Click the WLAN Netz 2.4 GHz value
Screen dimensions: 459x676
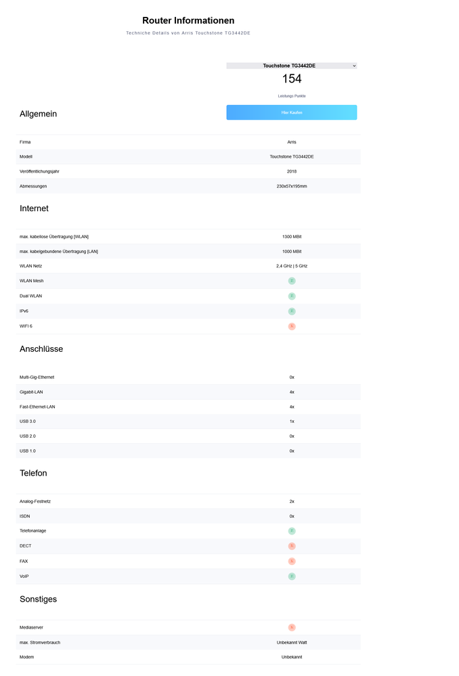tap(292, 266)
